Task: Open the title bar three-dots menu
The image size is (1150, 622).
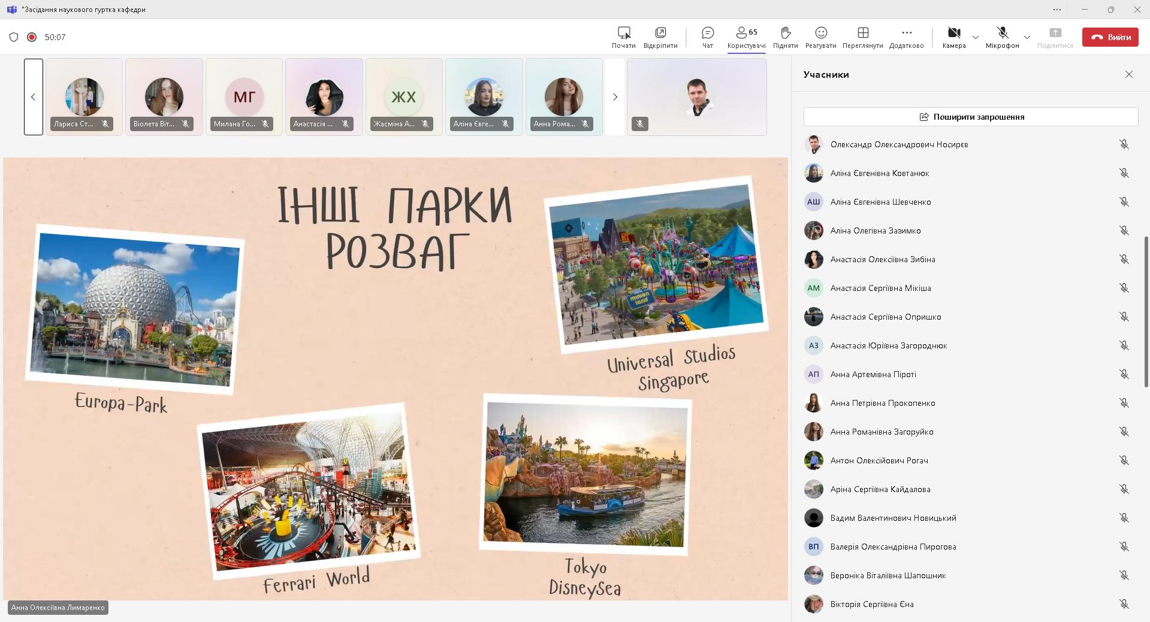Action: pos(1057,10)
